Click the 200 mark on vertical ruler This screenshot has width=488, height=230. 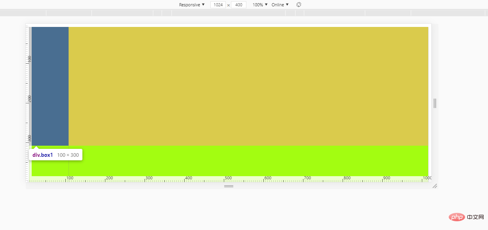[30, 99]
